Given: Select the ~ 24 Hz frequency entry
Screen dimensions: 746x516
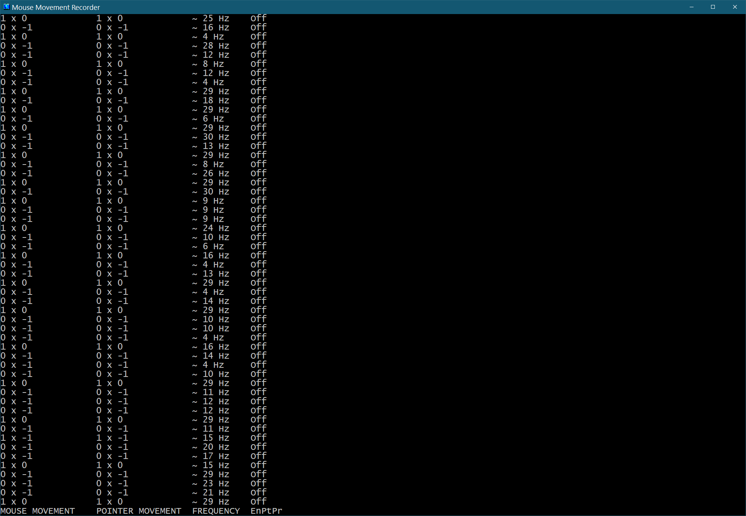Looking at the screenshot, I should pos(211,228).
